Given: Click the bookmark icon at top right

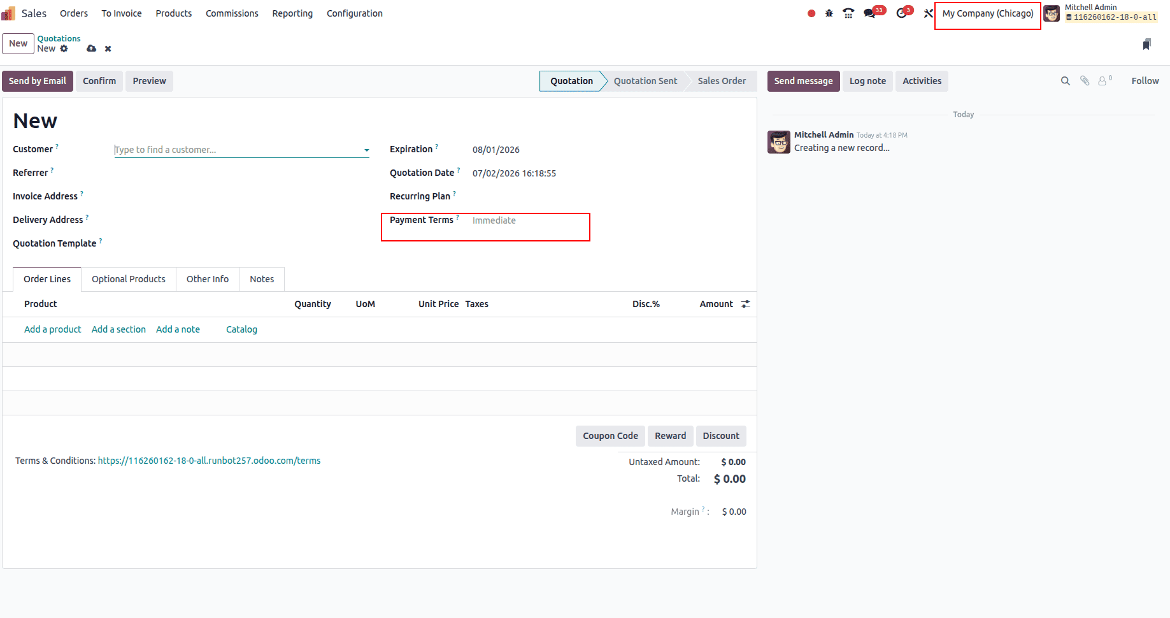Looking at the screenshot, I should tap(1146, 44).
